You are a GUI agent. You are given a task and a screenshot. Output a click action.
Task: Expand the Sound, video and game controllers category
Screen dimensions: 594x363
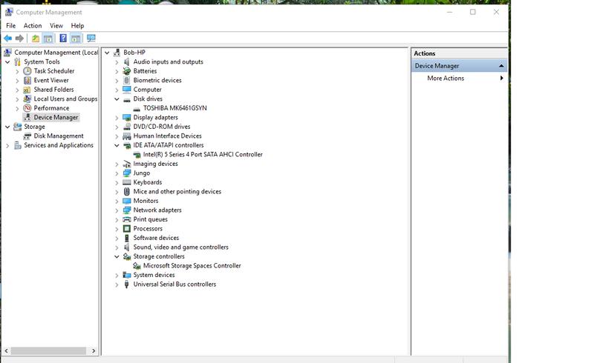pos(117,247)
